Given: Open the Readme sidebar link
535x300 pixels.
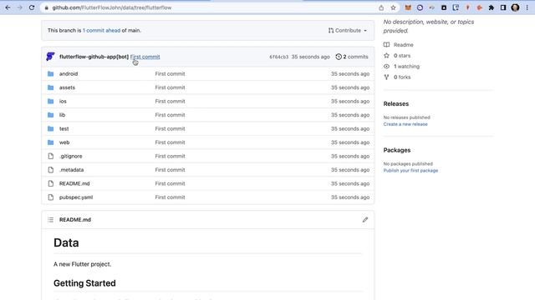Looking at the screenshot, I should tap(399, 44).
